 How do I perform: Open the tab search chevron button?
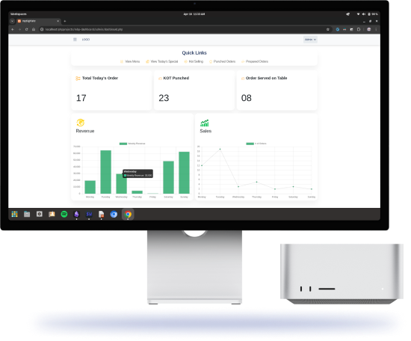(x=12, y=22)
